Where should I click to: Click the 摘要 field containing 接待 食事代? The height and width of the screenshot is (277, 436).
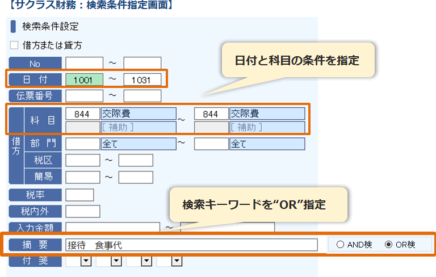[x=191, y=245]
